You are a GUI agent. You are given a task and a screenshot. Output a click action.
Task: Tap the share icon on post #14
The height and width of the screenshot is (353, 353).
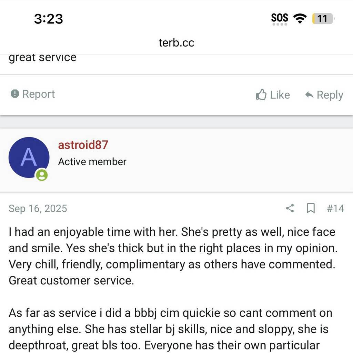[290, 208]
